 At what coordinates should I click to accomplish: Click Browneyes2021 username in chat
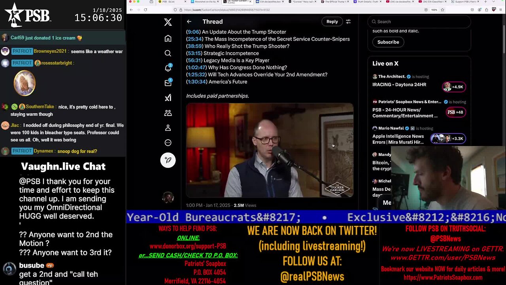coord(50,51)
